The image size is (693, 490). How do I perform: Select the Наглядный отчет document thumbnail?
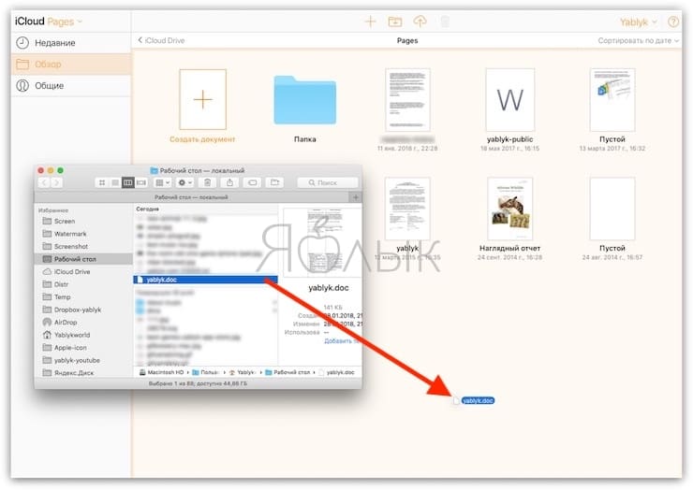[x=510, y=209]
